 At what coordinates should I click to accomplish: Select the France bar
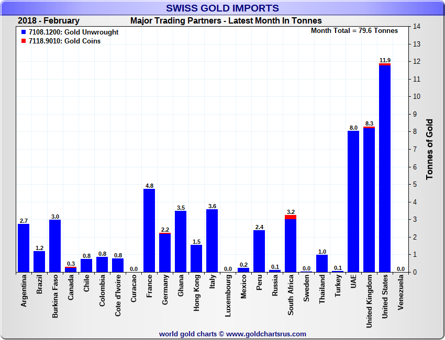(149, 230)
